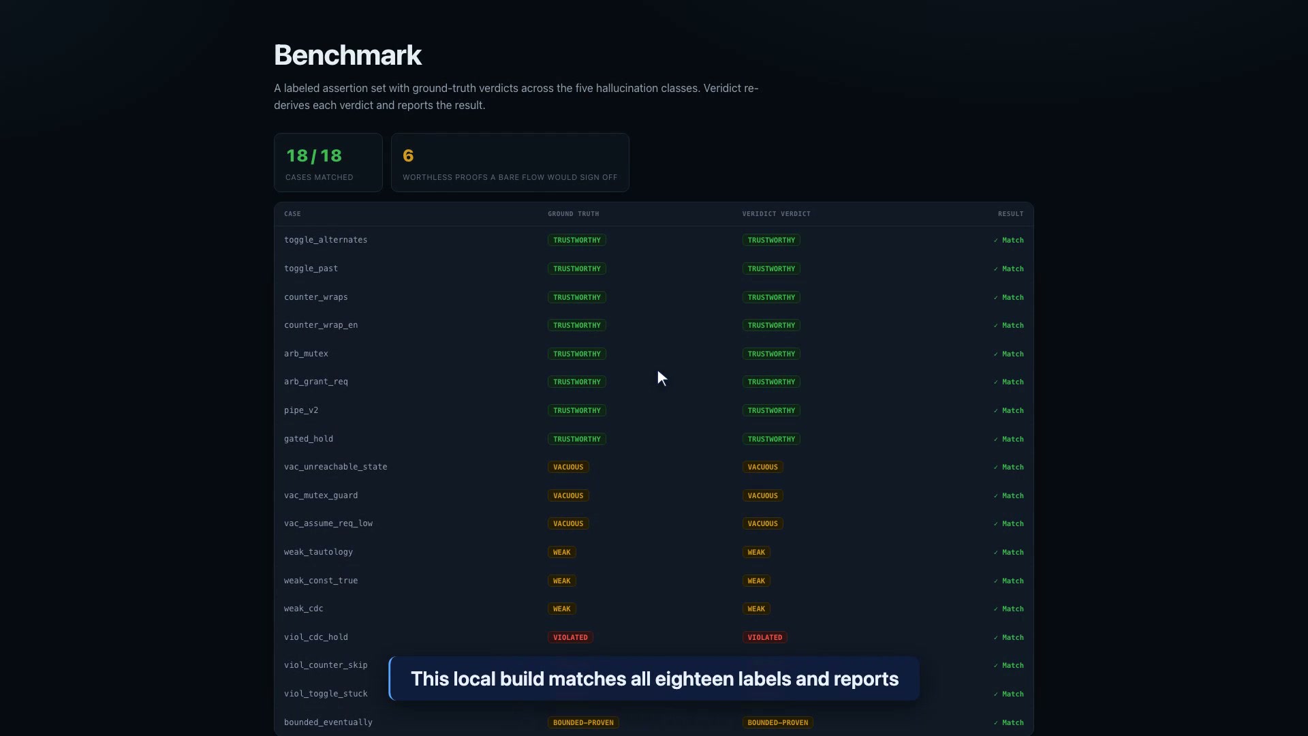Click the Match result for viol_toggle_stuck

pos(1008,694)
